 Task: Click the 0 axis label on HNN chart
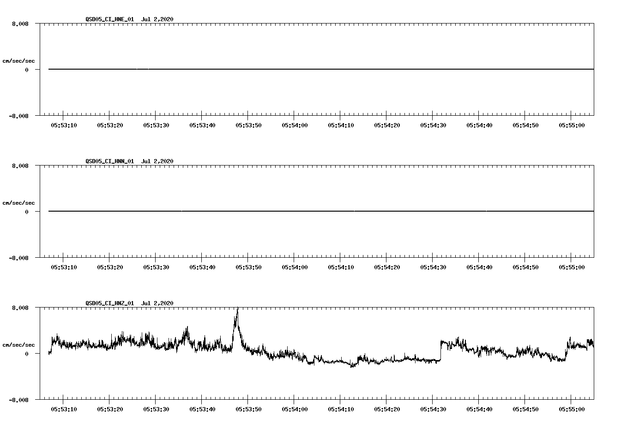point(27,212)
